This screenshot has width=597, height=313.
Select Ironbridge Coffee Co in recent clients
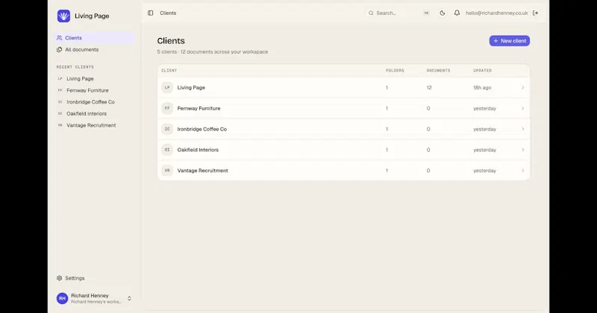tap(90, 102)
